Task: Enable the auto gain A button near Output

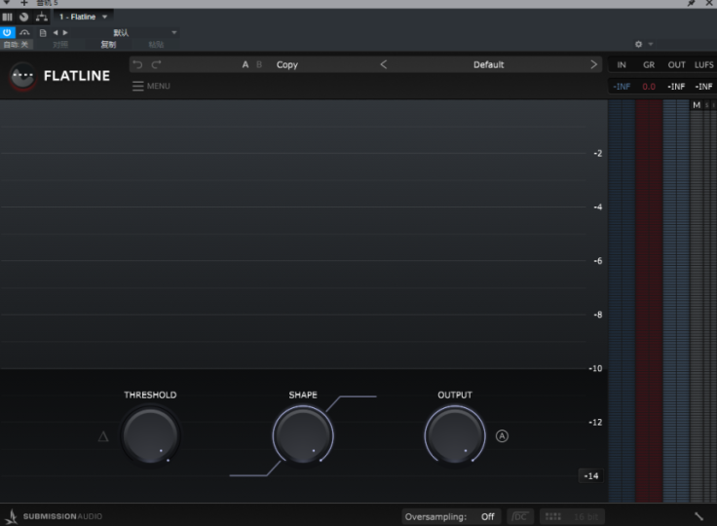Action: 502,436
